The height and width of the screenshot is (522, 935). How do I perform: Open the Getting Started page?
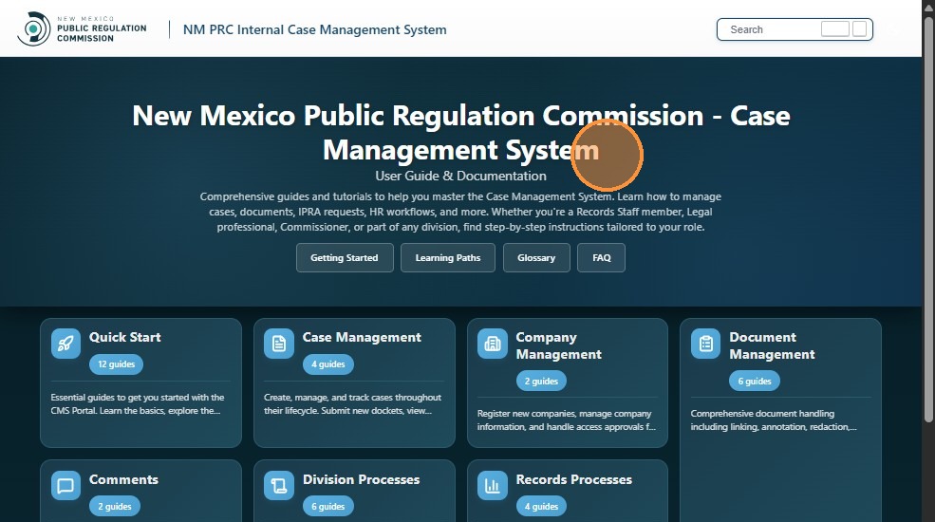[345, 257]
